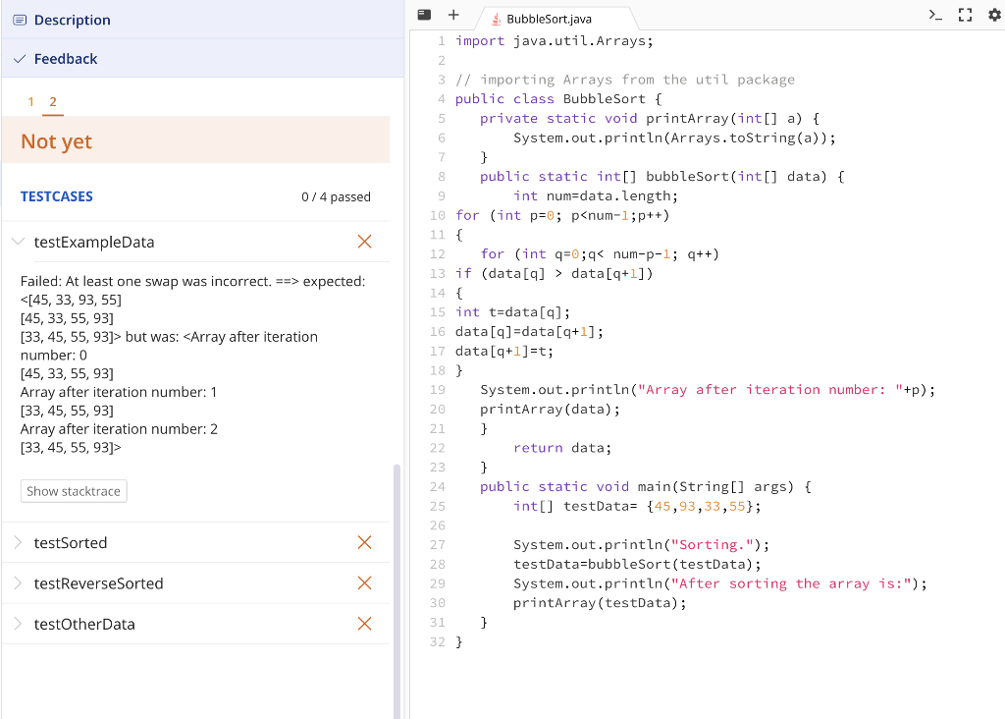Click the 'return data;' code line
Viewport: 1005px width, 719px height.
click(x=562, y=448)
